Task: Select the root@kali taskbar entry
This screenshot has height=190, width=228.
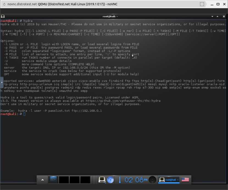Action: pyautogui.click(x=169, y=180)
